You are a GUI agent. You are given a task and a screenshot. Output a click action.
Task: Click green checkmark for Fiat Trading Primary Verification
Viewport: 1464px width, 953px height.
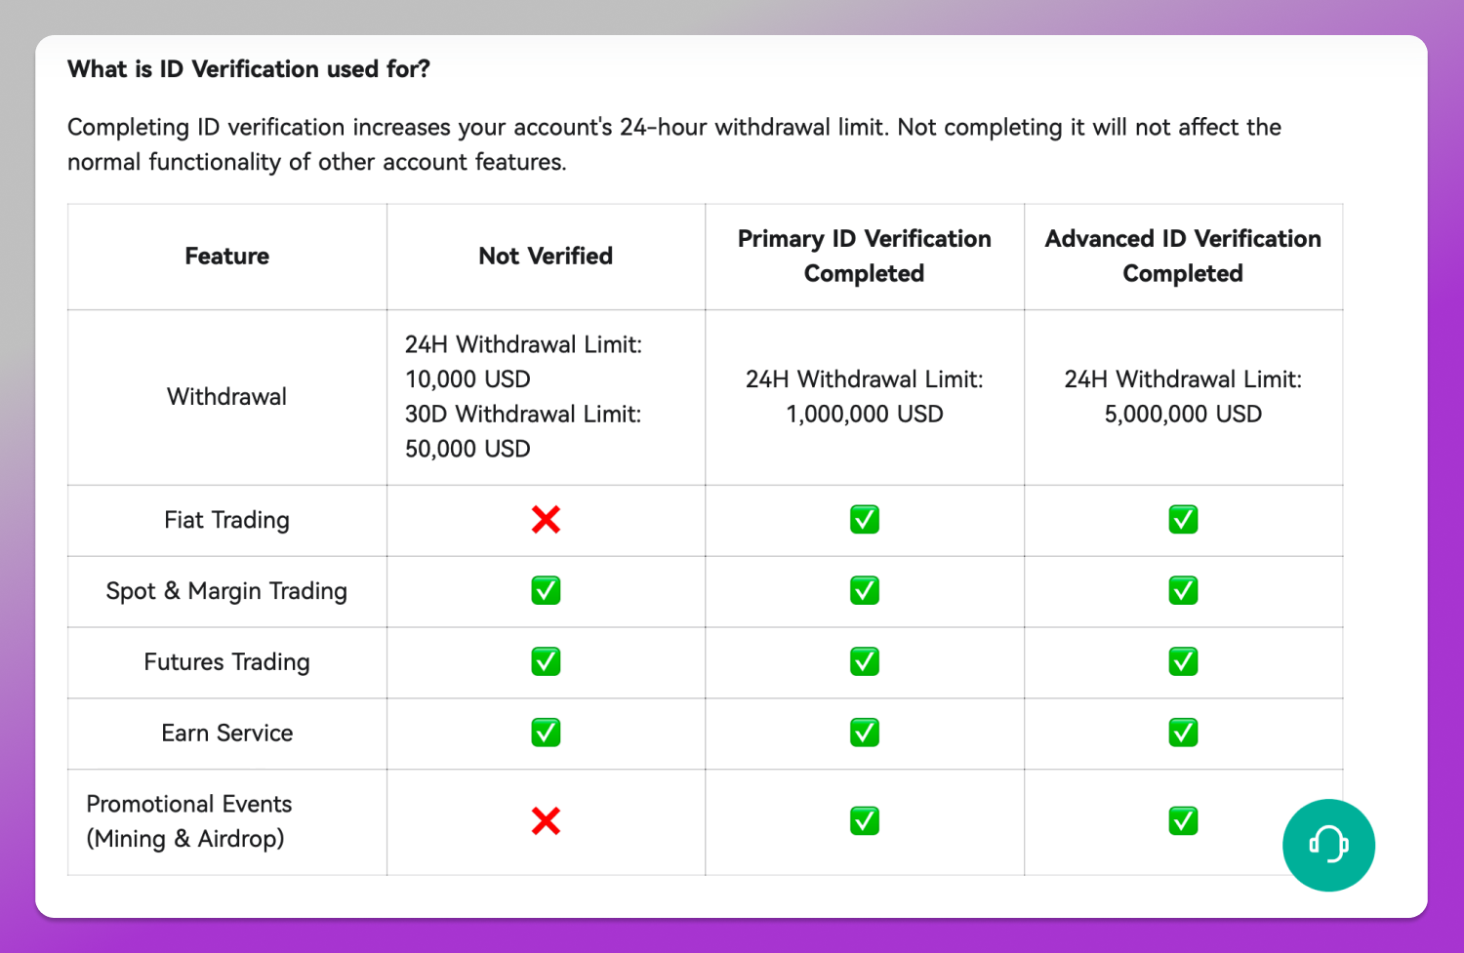point(865,520)
